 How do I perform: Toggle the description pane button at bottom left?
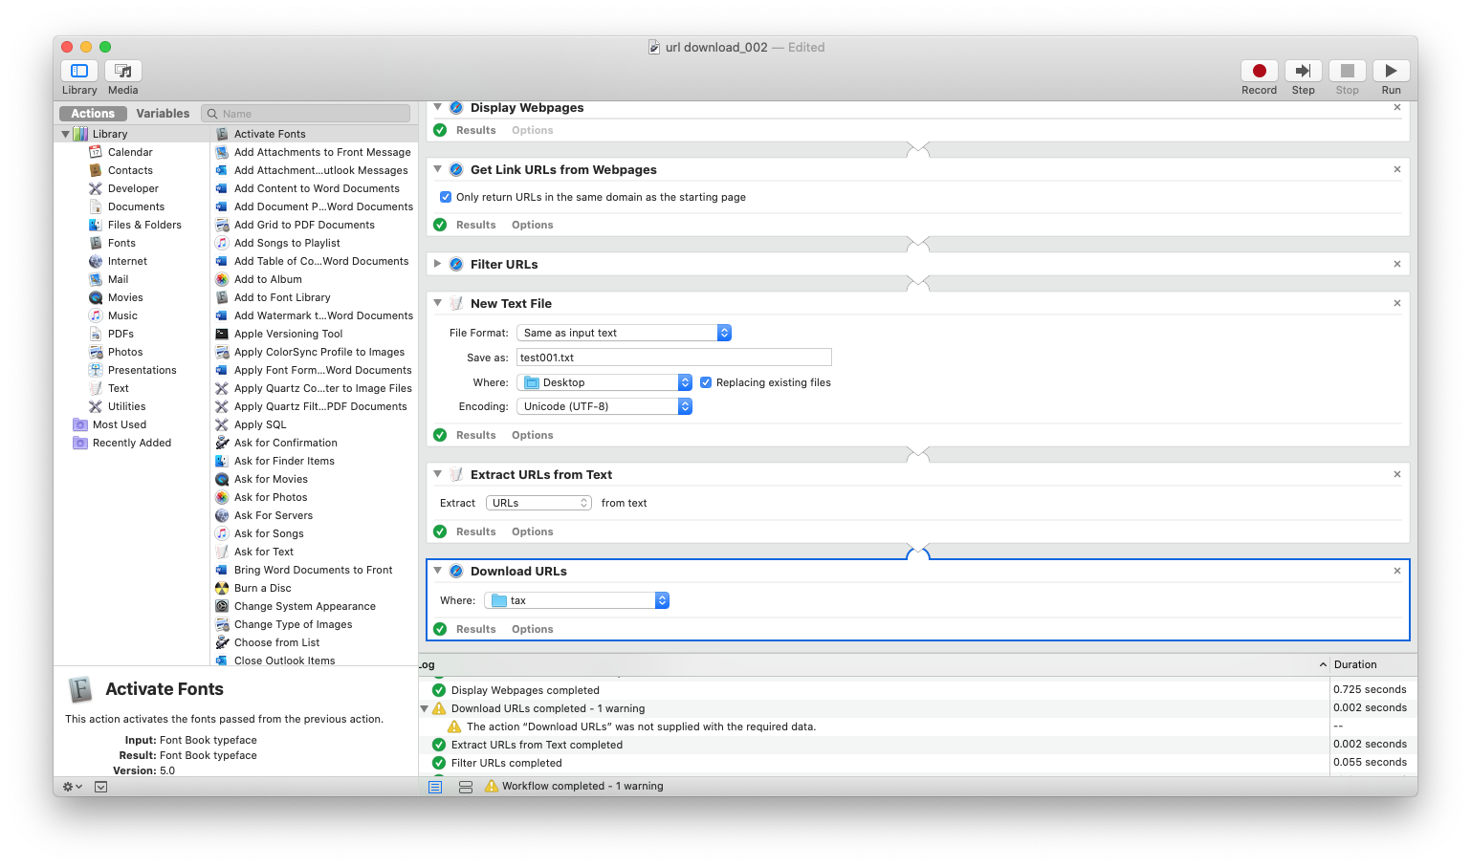tap(100, 787)
